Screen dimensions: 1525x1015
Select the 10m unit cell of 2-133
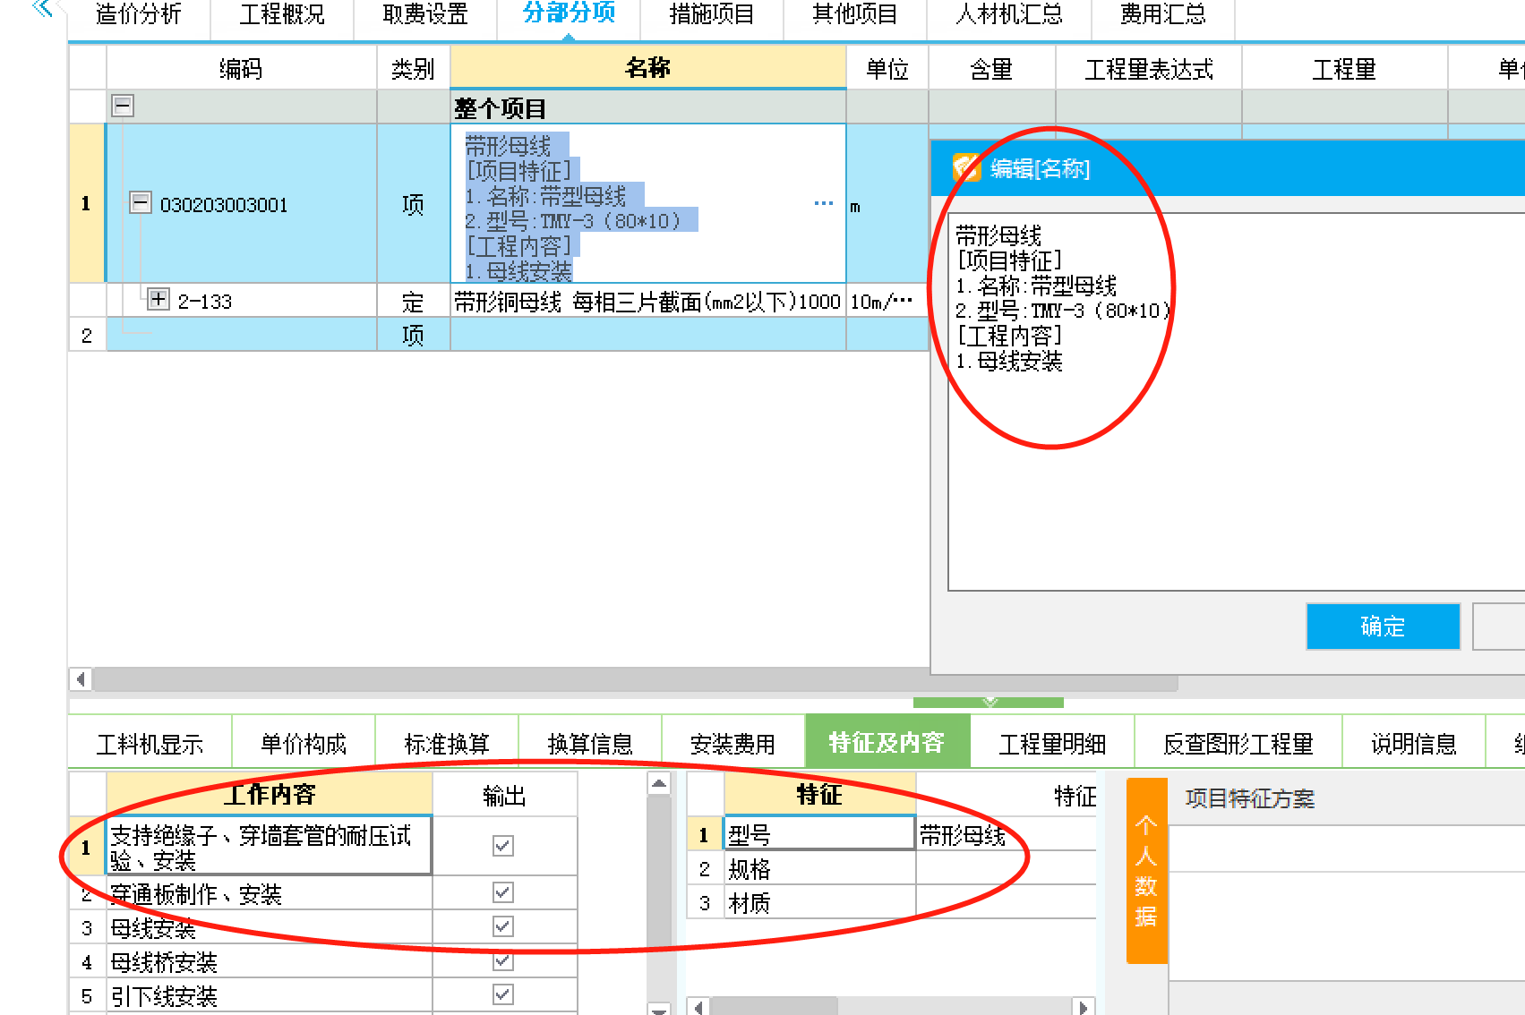tap(887, 301)
